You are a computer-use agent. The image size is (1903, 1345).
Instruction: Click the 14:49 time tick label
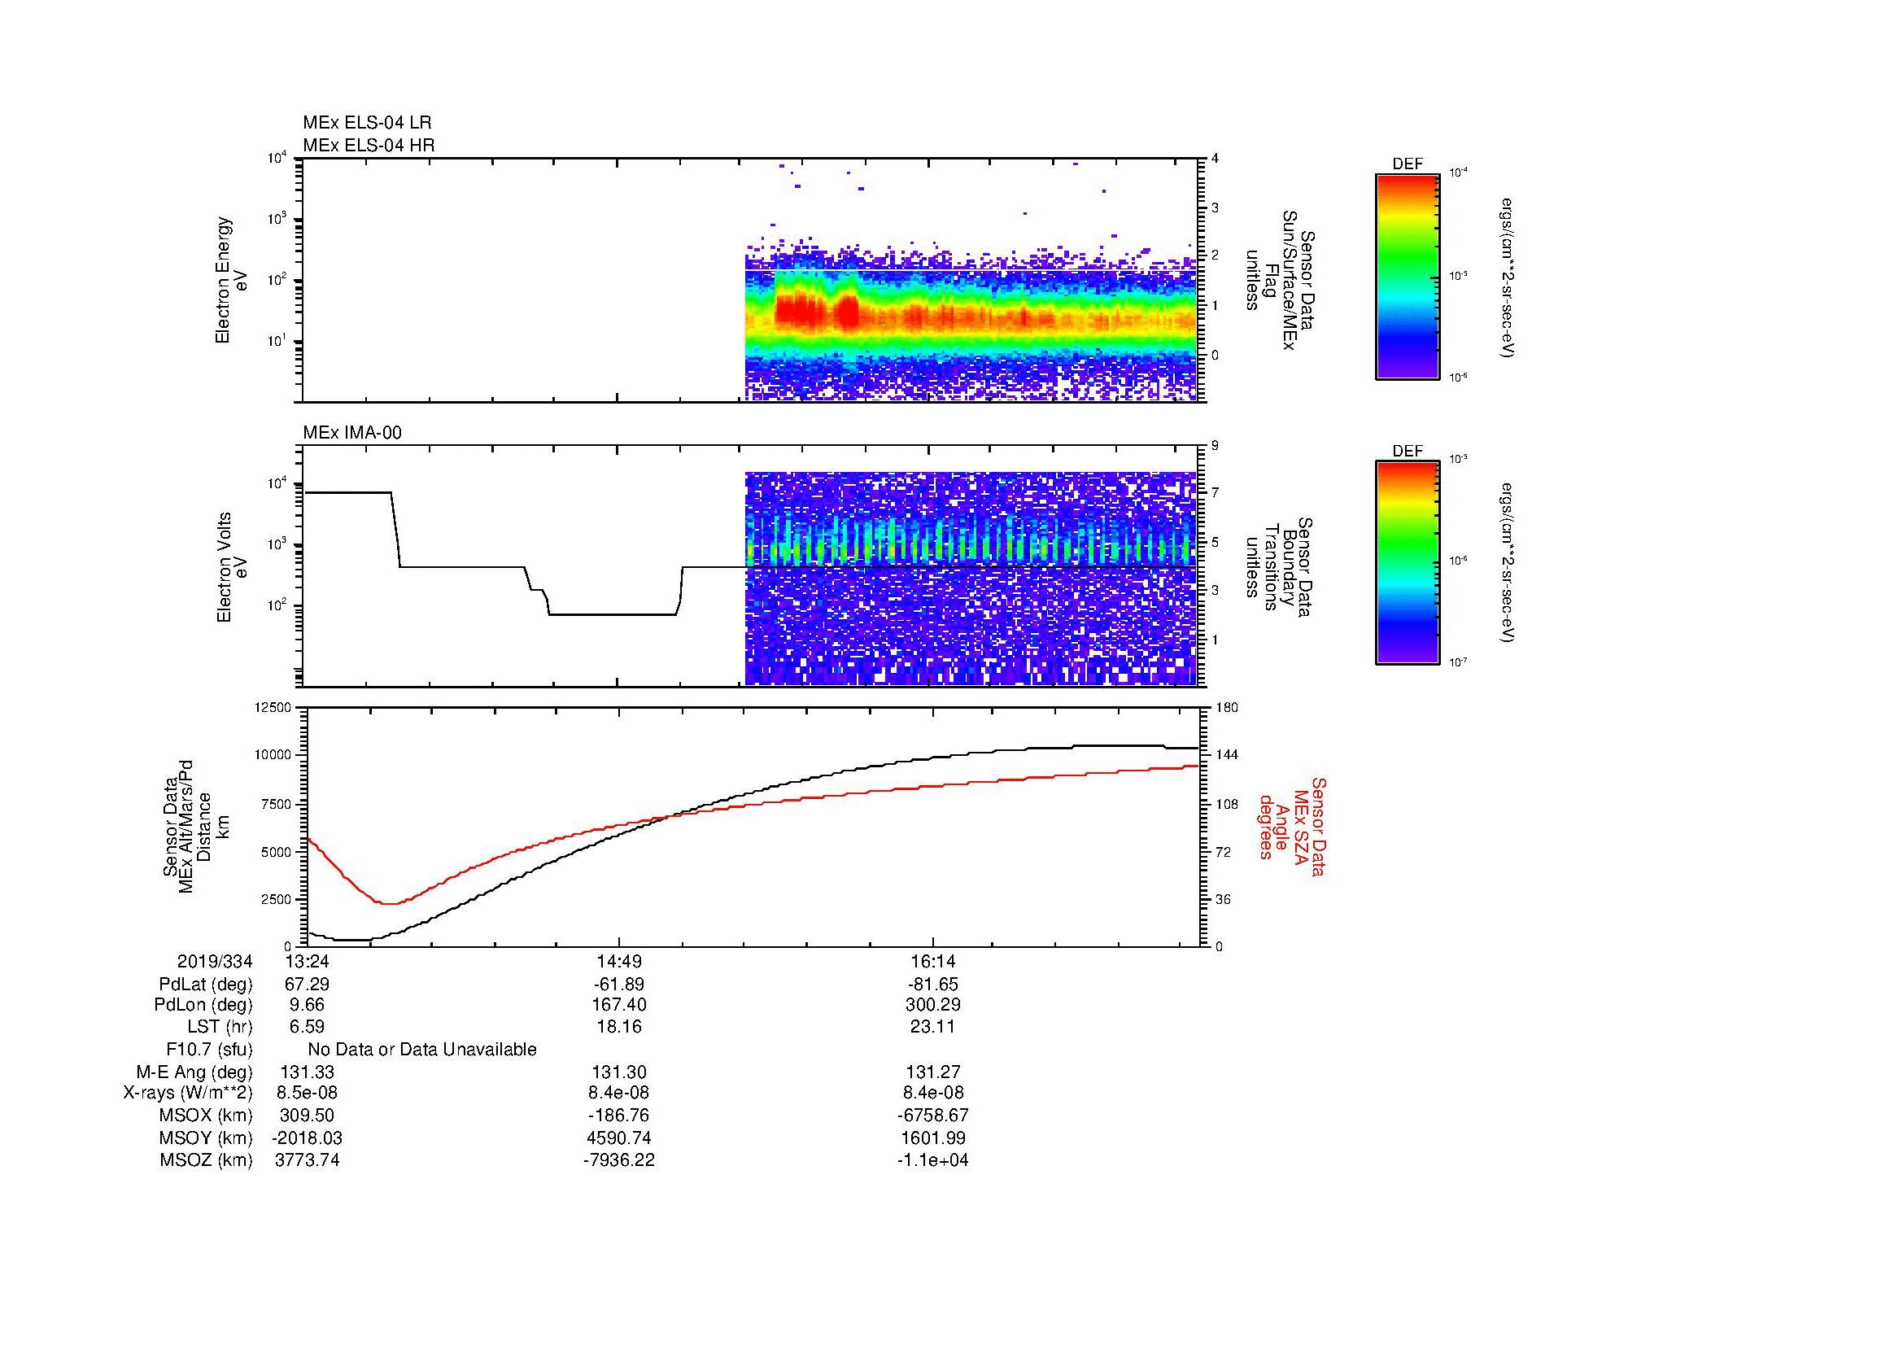619,961
